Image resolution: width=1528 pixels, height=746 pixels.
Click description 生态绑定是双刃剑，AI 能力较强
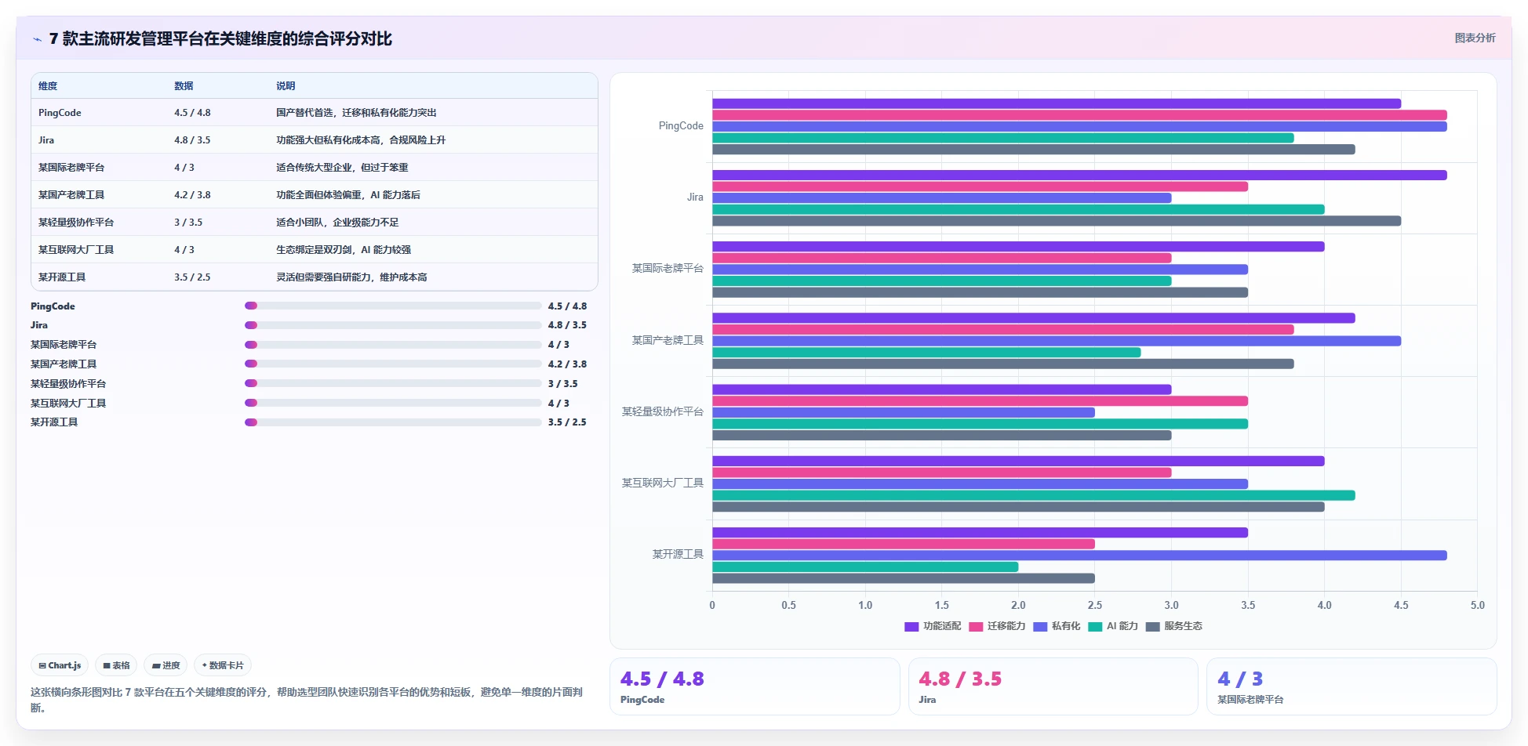(x=344, y=250)
